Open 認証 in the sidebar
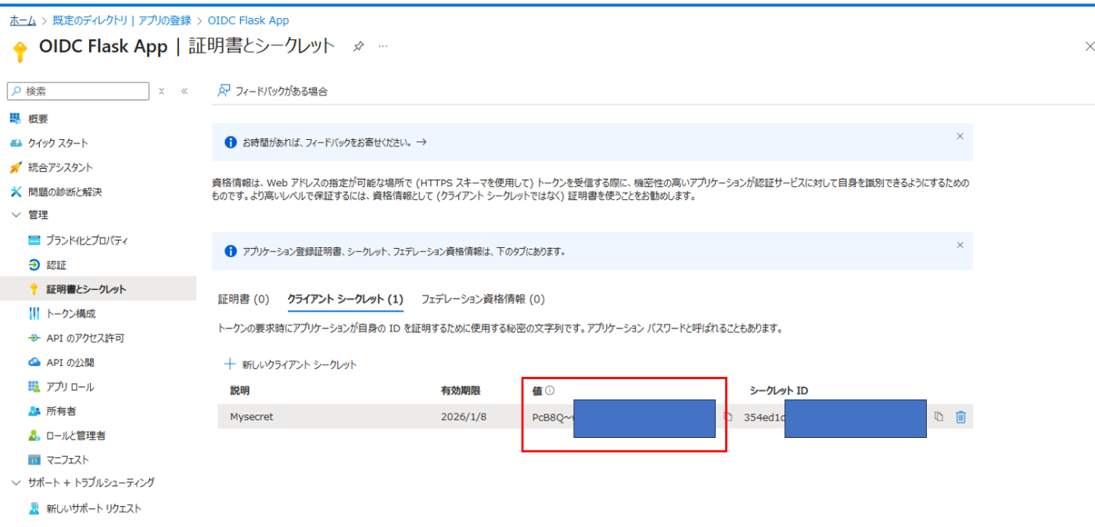This screenshot has width=1095, height=527. pos(56,265)
